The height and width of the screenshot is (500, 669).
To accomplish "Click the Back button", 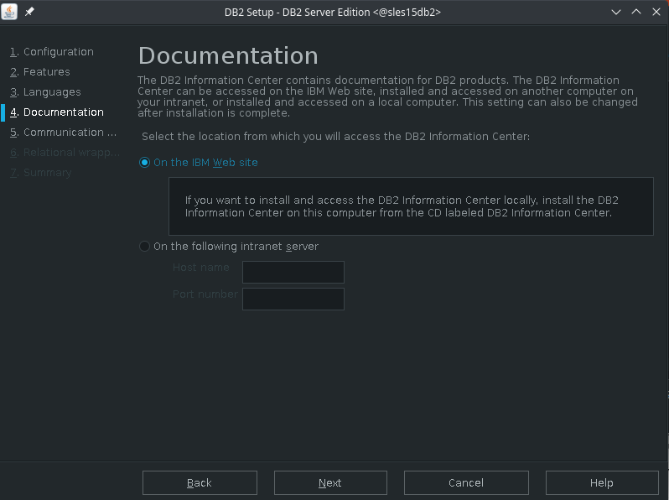I will pyautogui.click(x=200, y=482).
